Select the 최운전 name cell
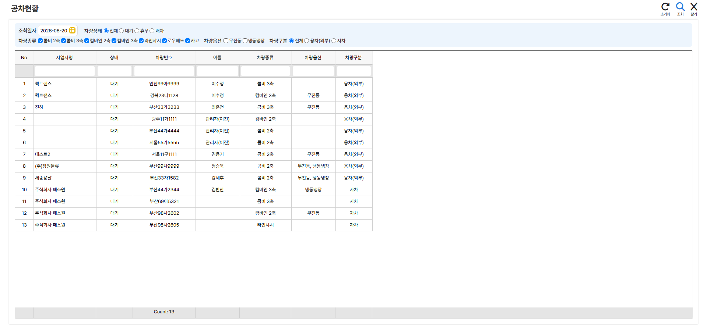The height and width of the screenshot is (331, 707). pos(218,107)
